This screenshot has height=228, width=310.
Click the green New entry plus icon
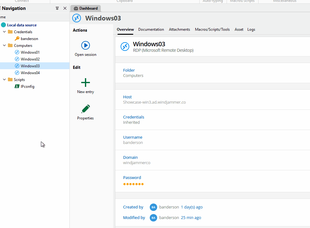tap(86, 83)
